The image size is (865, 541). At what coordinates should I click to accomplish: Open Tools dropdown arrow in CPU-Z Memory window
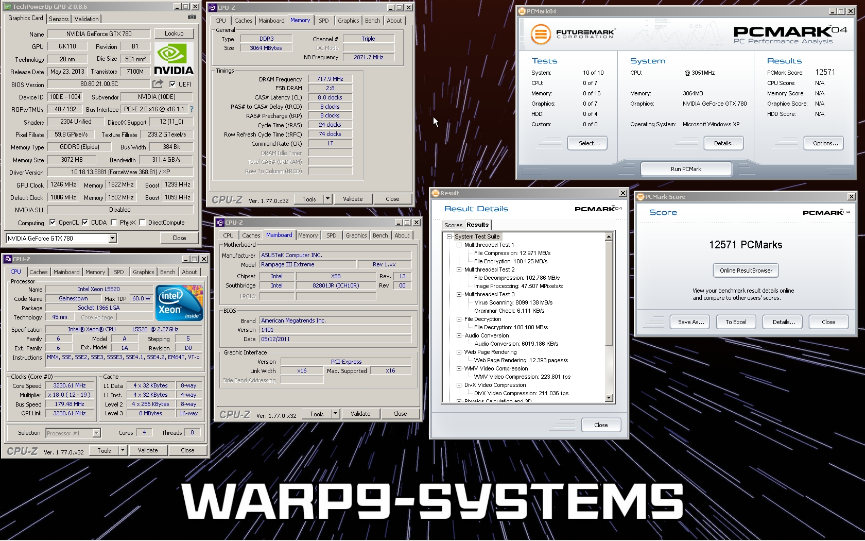(327, 199)
